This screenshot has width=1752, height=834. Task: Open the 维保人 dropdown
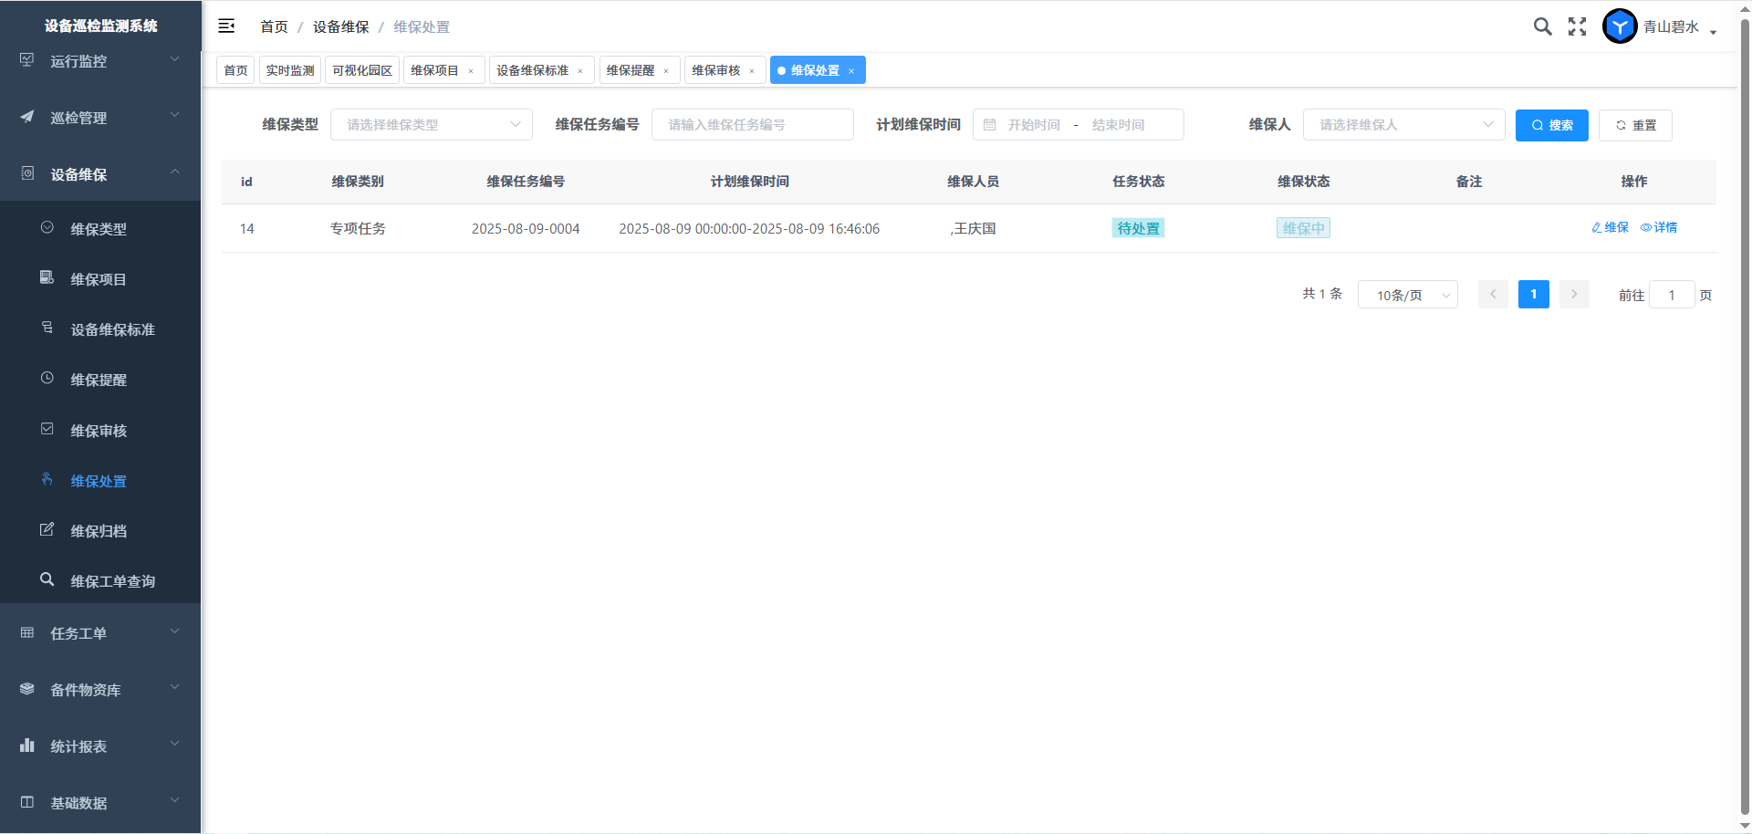[1403, 125]
